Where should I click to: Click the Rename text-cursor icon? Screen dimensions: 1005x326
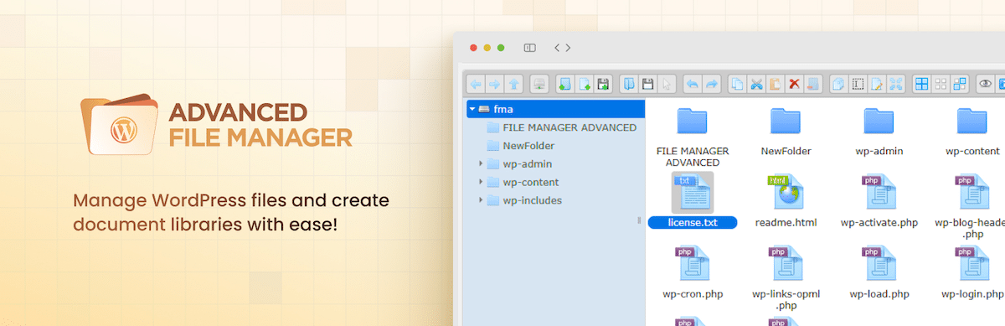(858, 84)
